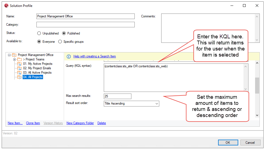
Task: Click the Project Management Office root folder icon
Action: (14, 55)
